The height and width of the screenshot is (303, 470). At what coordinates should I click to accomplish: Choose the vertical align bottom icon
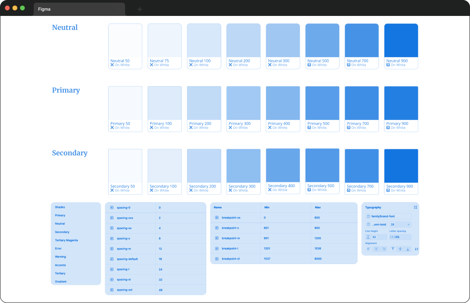click(408, 249)
